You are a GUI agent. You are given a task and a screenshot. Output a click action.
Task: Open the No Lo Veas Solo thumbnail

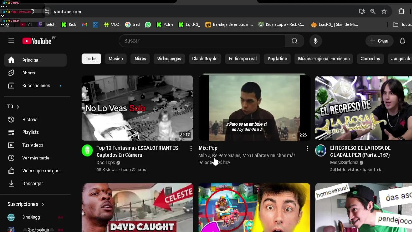click(x=137, y=108)
